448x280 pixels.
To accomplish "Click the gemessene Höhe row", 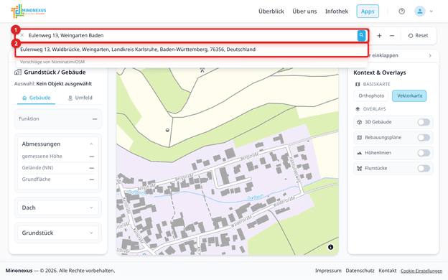I will [58, 157].
